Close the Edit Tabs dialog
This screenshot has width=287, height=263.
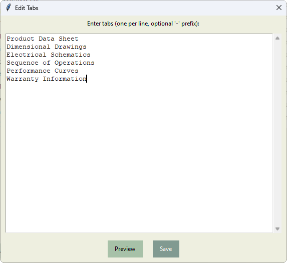point(279,8)
